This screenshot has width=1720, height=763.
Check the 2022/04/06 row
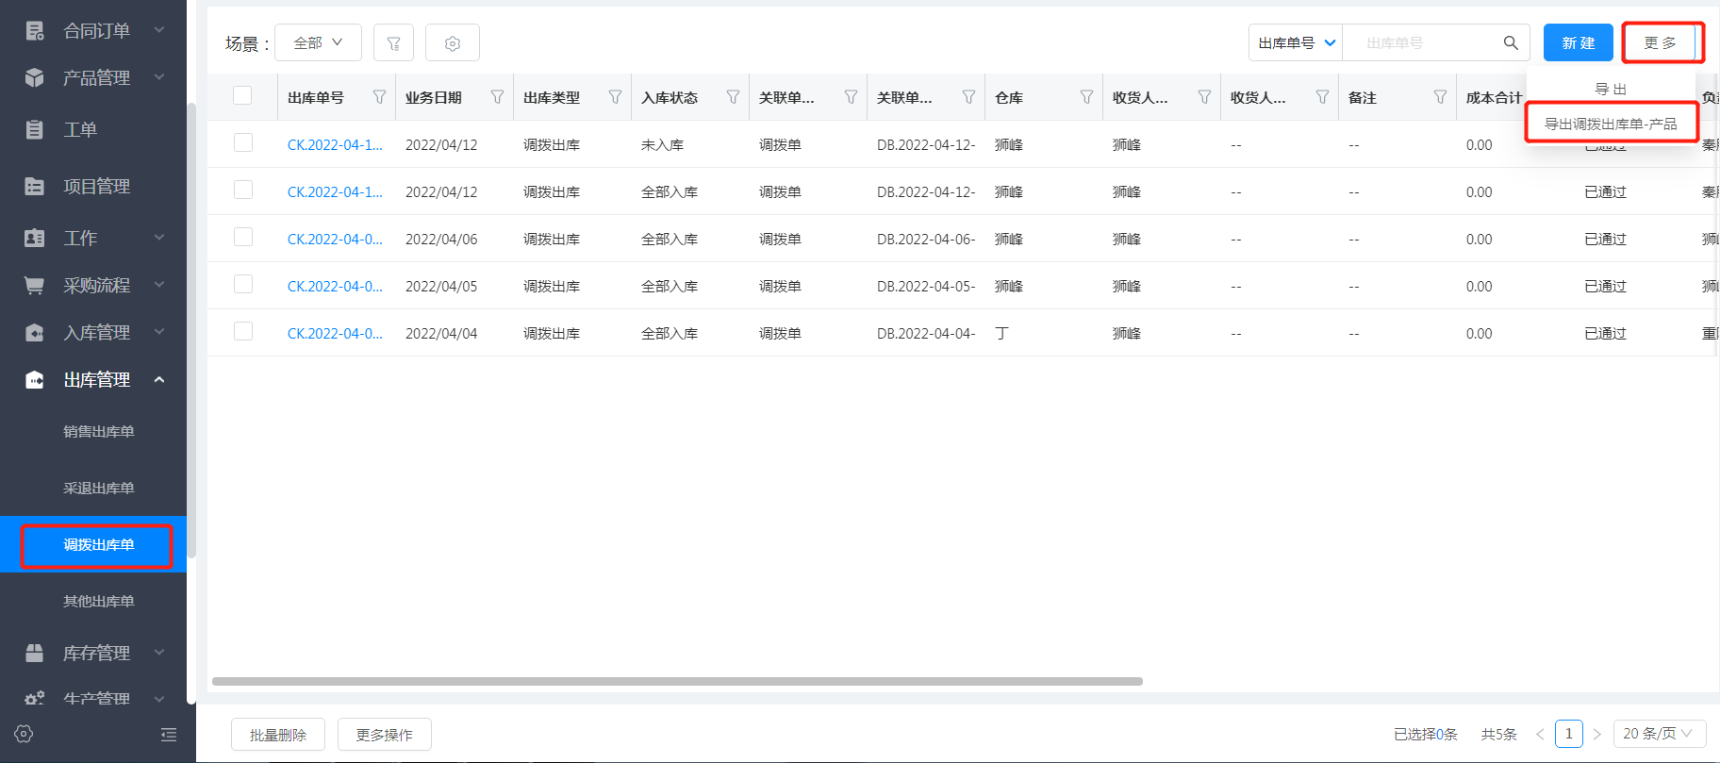click(x=243, y=237)
